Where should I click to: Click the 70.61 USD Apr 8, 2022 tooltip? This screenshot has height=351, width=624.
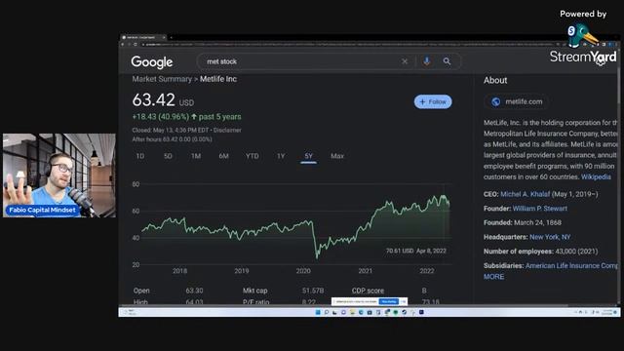point(416,251)
